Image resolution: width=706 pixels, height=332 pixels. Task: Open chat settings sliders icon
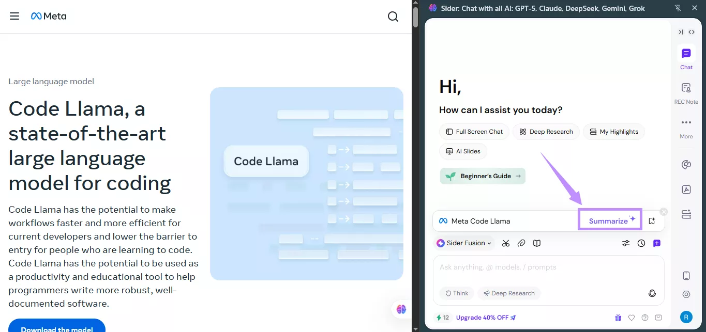(x=626, y=243)
